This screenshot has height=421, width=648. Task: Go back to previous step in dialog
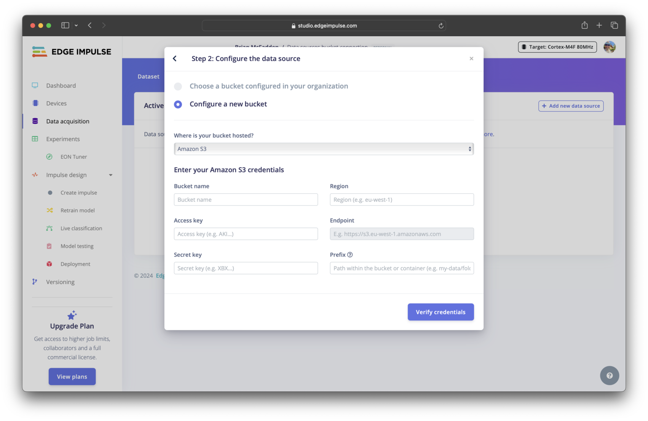tap(175, 59)
